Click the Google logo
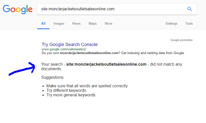Screen dimensions: 206x123 click(x=17, y=9)
